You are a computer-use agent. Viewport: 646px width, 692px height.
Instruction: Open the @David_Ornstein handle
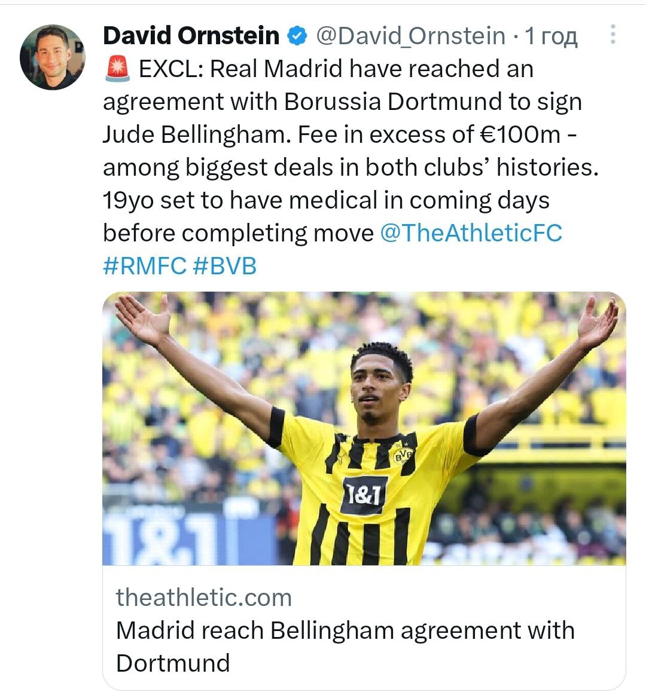coord(410,36)
